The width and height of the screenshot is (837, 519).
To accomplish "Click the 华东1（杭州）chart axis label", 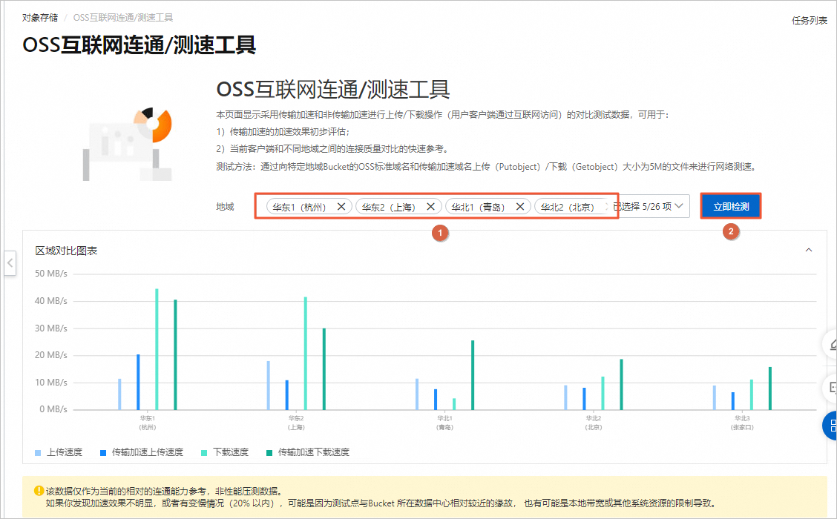I will point(148,423).
